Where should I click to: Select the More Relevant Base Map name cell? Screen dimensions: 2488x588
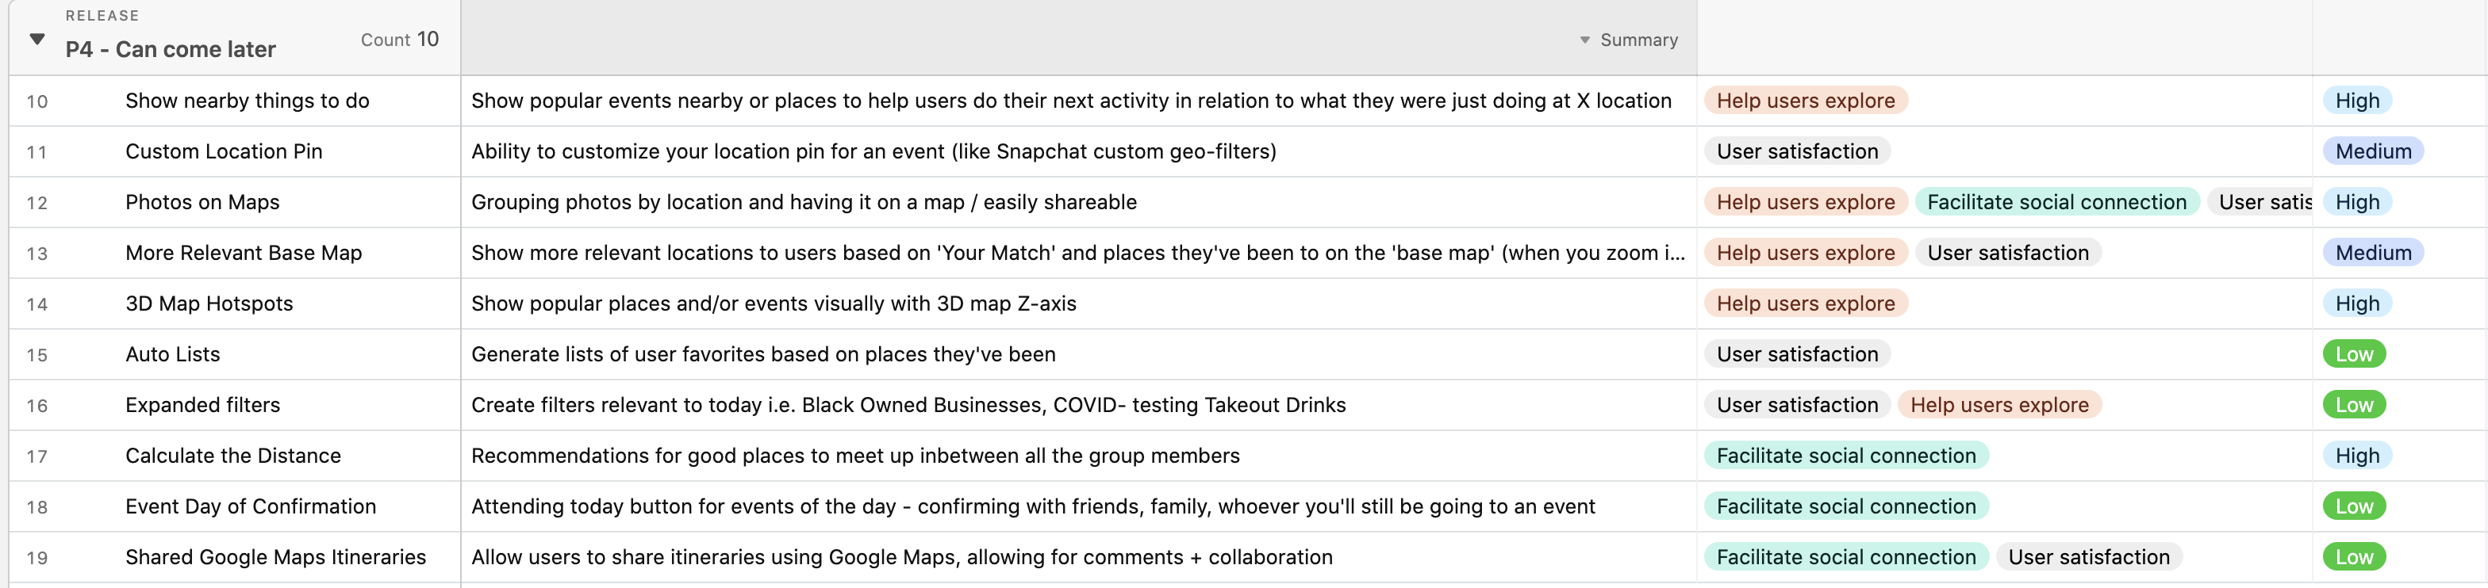[244, 254]
